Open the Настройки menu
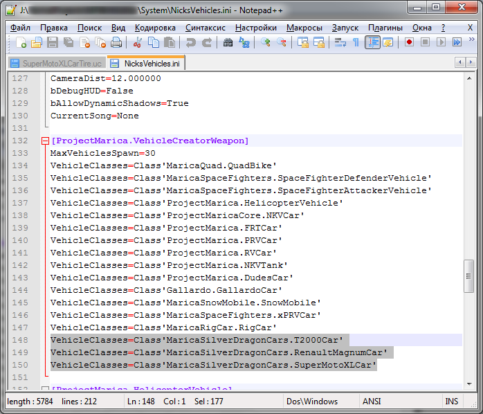The height and width of the screenshot is (414, 483). 256,28
